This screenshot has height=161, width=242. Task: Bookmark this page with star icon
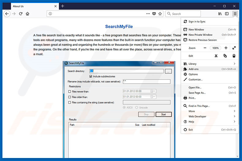(160, 14)
